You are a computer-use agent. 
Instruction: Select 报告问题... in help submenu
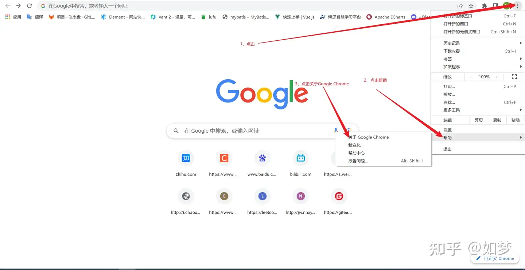click(383, 161)
